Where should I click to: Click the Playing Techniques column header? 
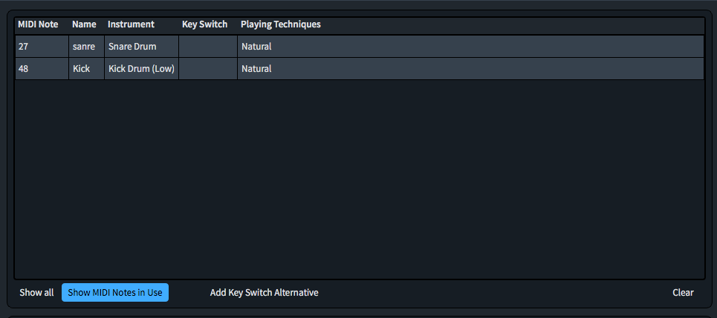tap(281, 24)
